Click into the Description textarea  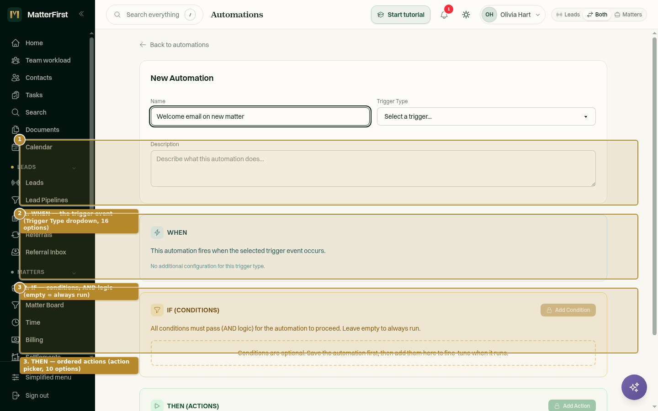[x=373, y=169]
